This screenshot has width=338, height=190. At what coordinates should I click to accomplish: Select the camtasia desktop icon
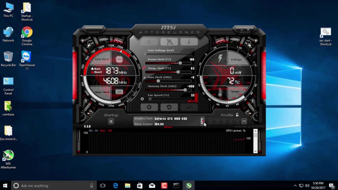pos(8,108)
